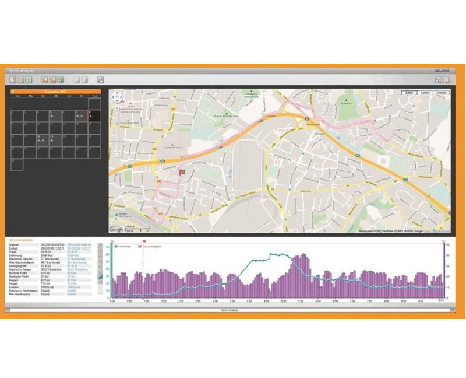Screen dimensions: 466x378
Task: Toggle the Höhenlage series checkbox
Action: coord(116,246)
